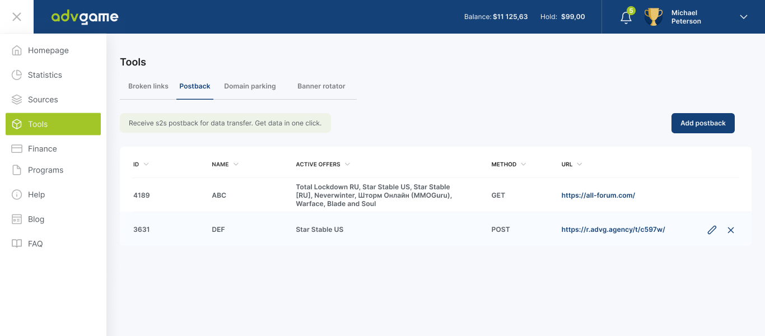Image resolution: width=765 pixels, height=336 pixels.
Task: Switch to the Broken links tab
Action: pos(148,86)
